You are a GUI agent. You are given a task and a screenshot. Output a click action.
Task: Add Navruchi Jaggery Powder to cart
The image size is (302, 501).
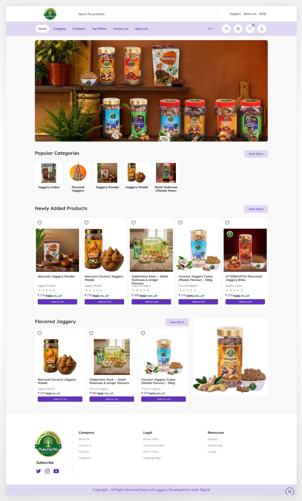(x=58, y=302)
